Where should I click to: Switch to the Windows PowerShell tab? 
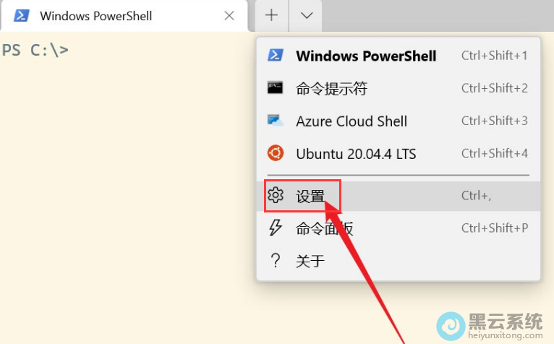pyautogui.click(x=108, y=15)
